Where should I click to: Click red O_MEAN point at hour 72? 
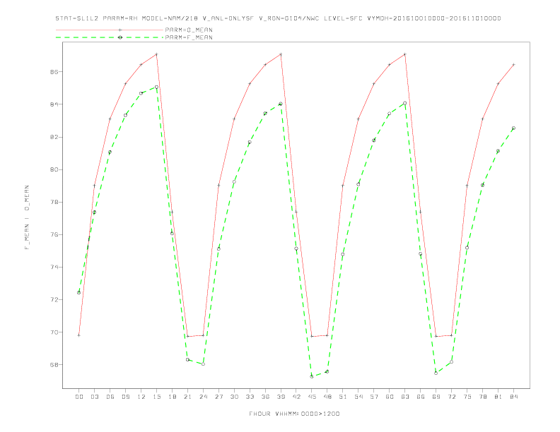(x=451, y=335)
